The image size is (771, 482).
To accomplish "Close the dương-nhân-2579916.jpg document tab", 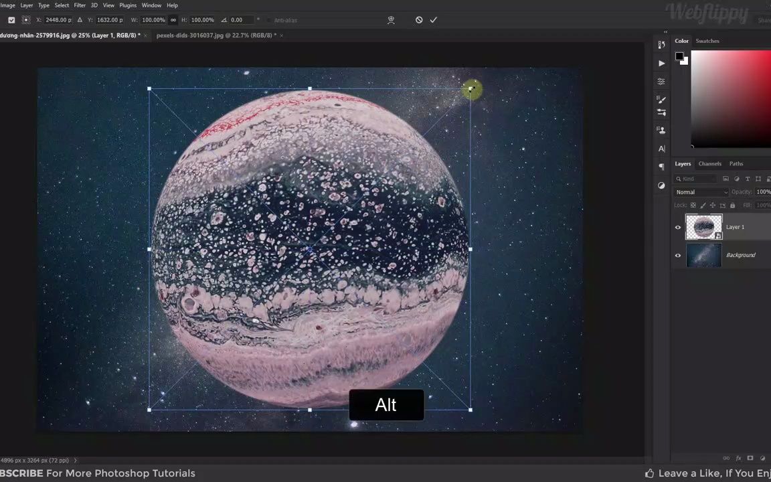I will pyautogui.click(x=145, y=35).
